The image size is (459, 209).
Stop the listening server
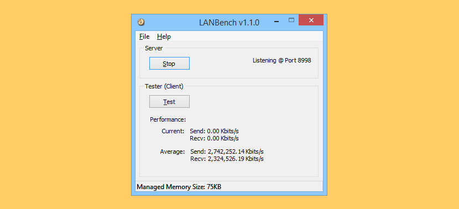pos(169,64)
